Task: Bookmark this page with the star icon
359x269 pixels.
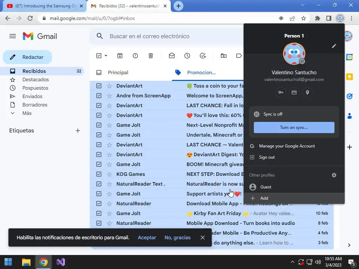Action: [304, 18]
